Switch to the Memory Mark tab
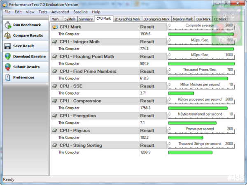The image size is (247, 185). coord(183,19)
